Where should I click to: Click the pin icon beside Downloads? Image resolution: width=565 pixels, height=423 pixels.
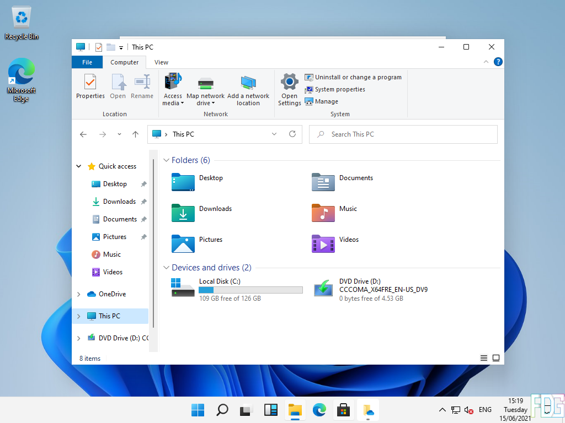coord(144,202)
